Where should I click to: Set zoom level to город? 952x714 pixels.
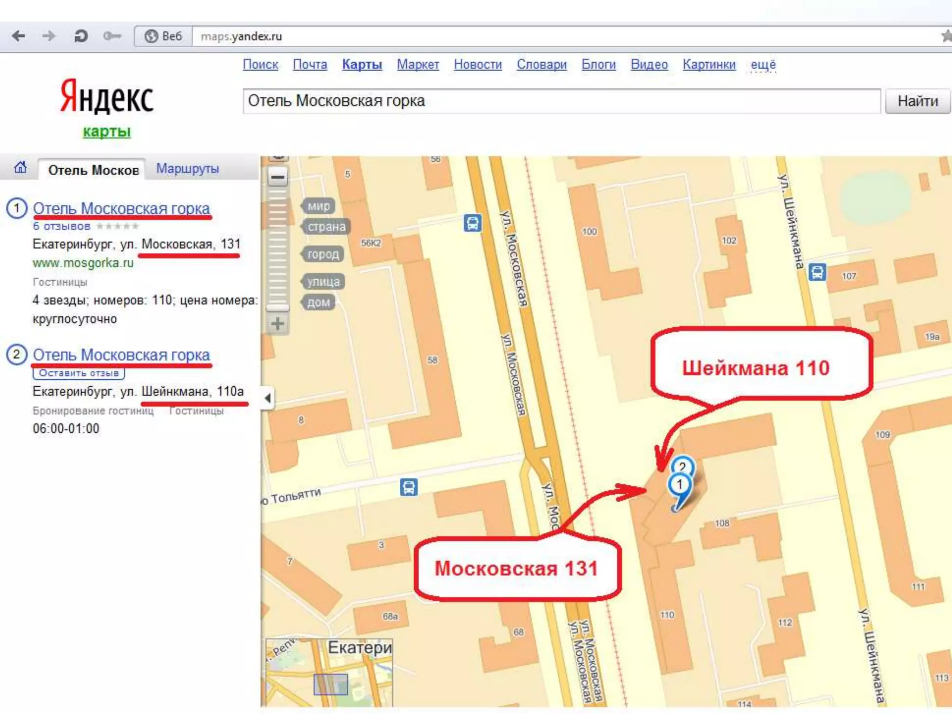click(x=323, y=254)
